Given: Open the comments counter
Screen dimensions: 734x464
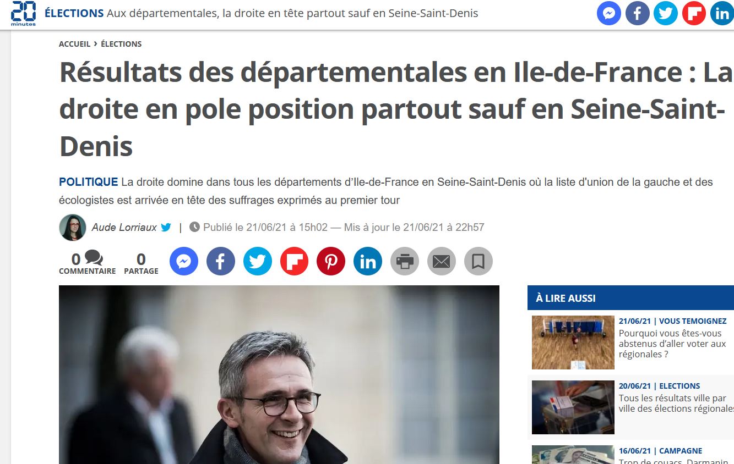Looking at the screenshot, I should tap(87, 263).
